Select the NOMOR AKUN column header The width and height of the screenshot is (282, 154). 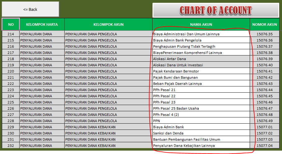coord(265,24)
